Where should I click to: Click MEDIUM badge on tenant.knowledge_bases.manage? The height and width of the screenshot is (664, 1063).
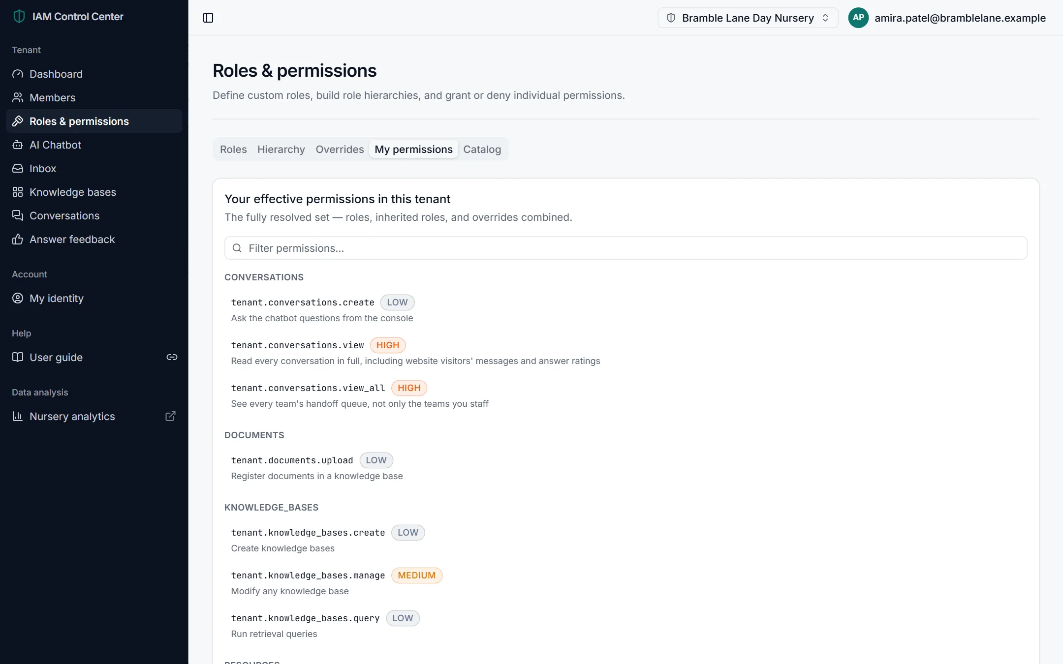417,575
